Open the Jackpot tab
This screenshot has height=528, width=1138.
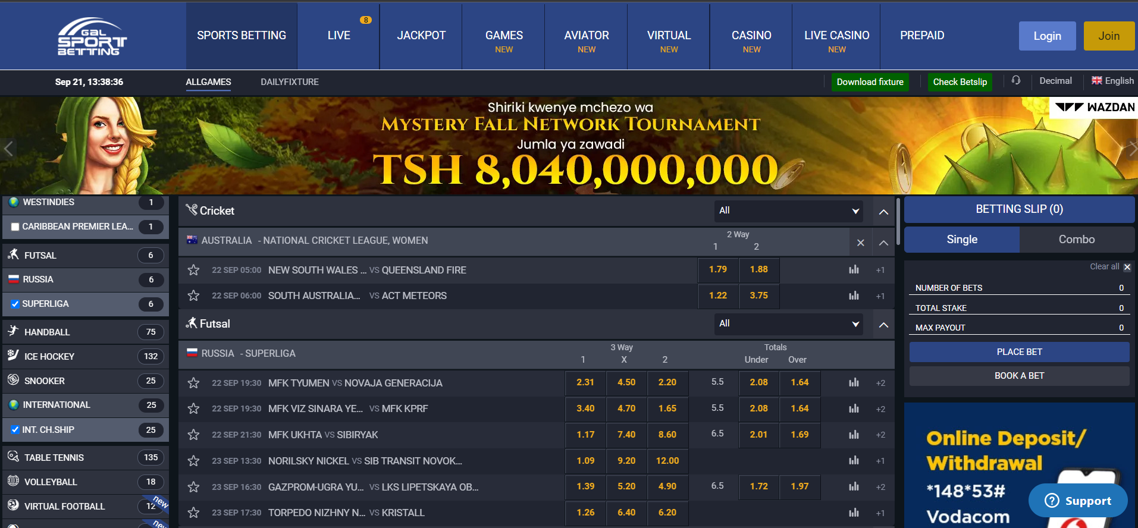421,36
